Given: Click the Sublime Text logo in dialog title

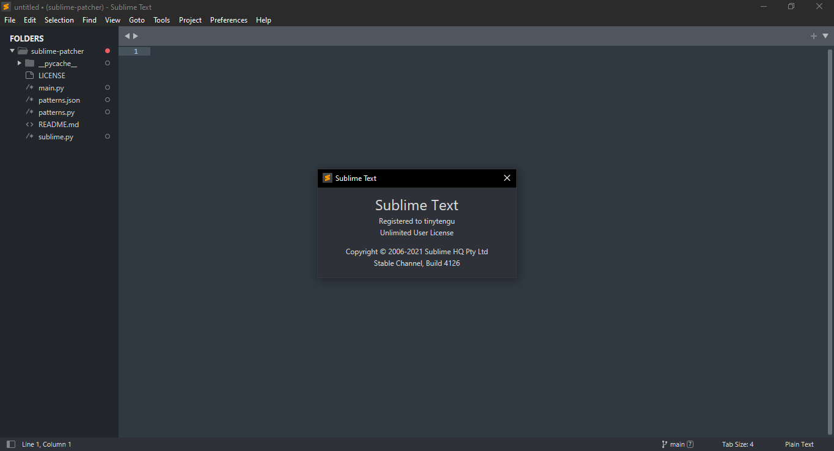Looking at the screenshot, I should 327,178.
